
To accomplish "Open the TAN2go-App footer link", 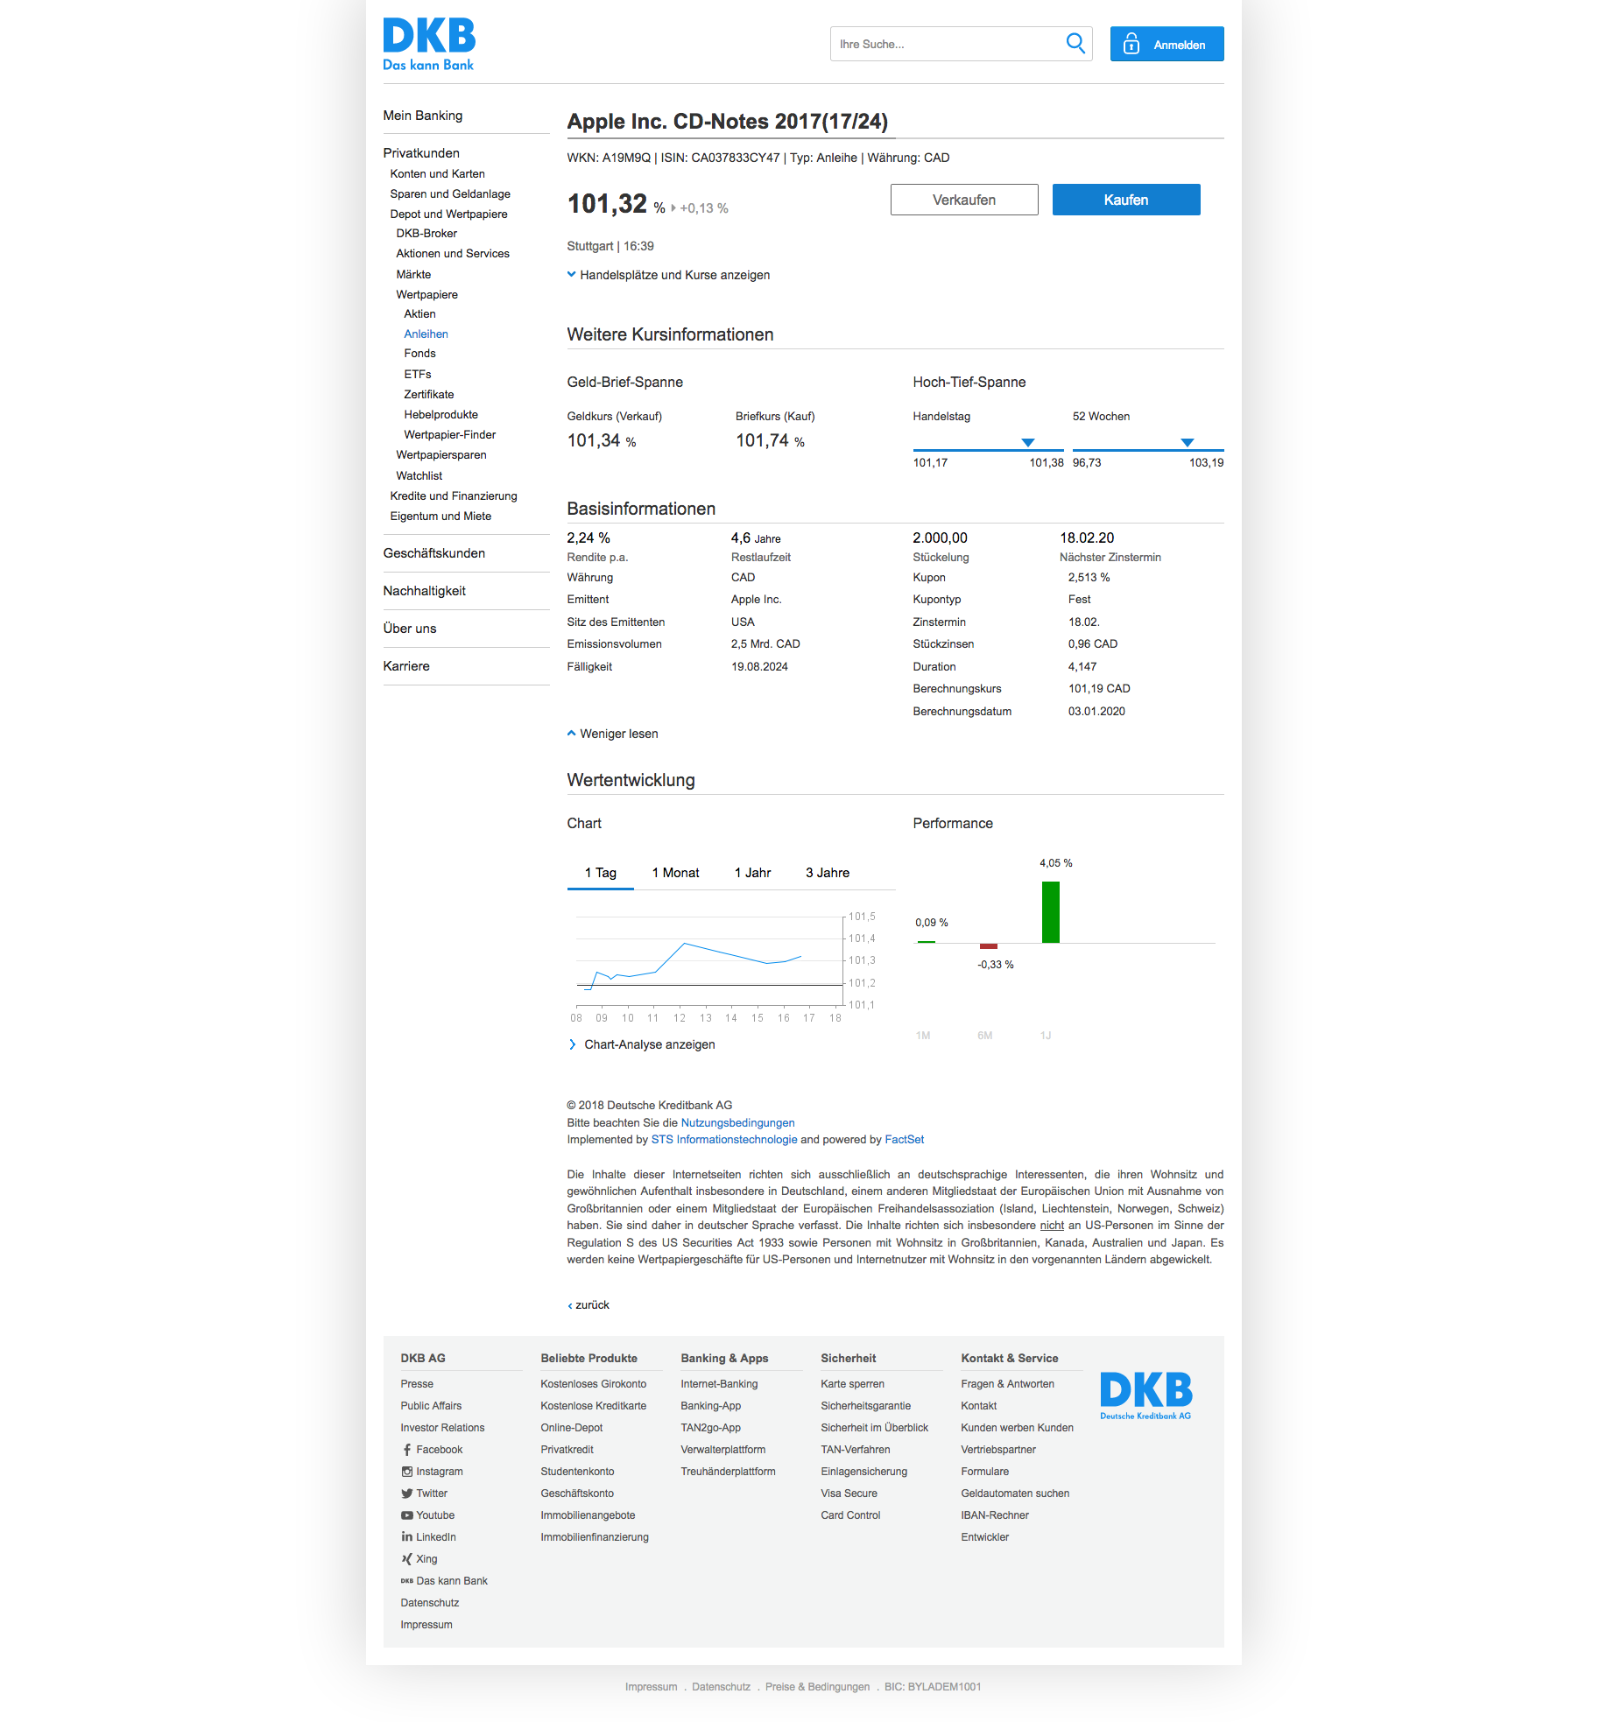I will [710, 1428].
